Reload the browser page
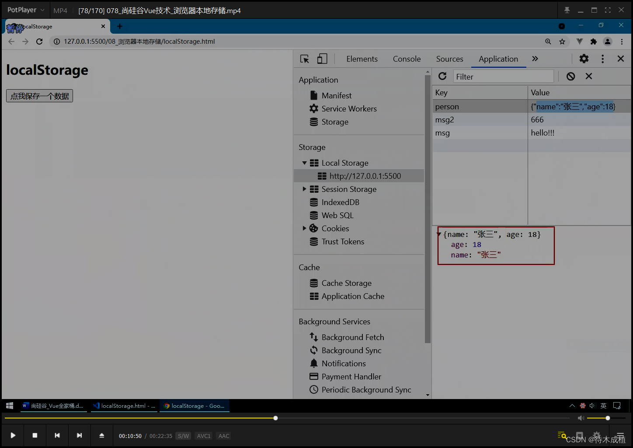The image size is (633, 448). click(39, 42)
